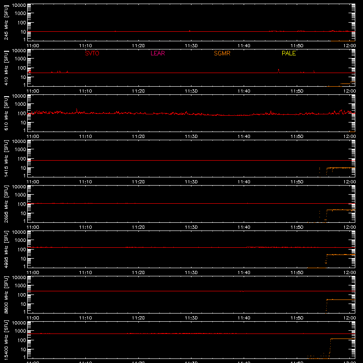Click 10000 label on 4995 MHz y-axis

point(19,232)
